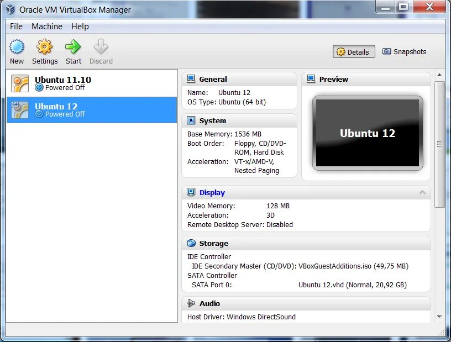The height and width of the screenshot is (342, 451).
Task: Open the Help menu
Action: (x=80, y=27)
